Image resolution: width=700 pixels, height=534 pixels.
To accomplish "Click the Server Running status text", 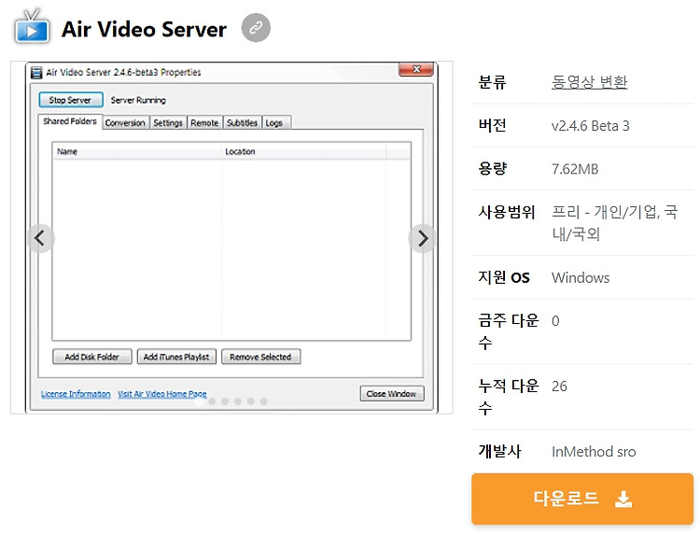I will (138, 100).
